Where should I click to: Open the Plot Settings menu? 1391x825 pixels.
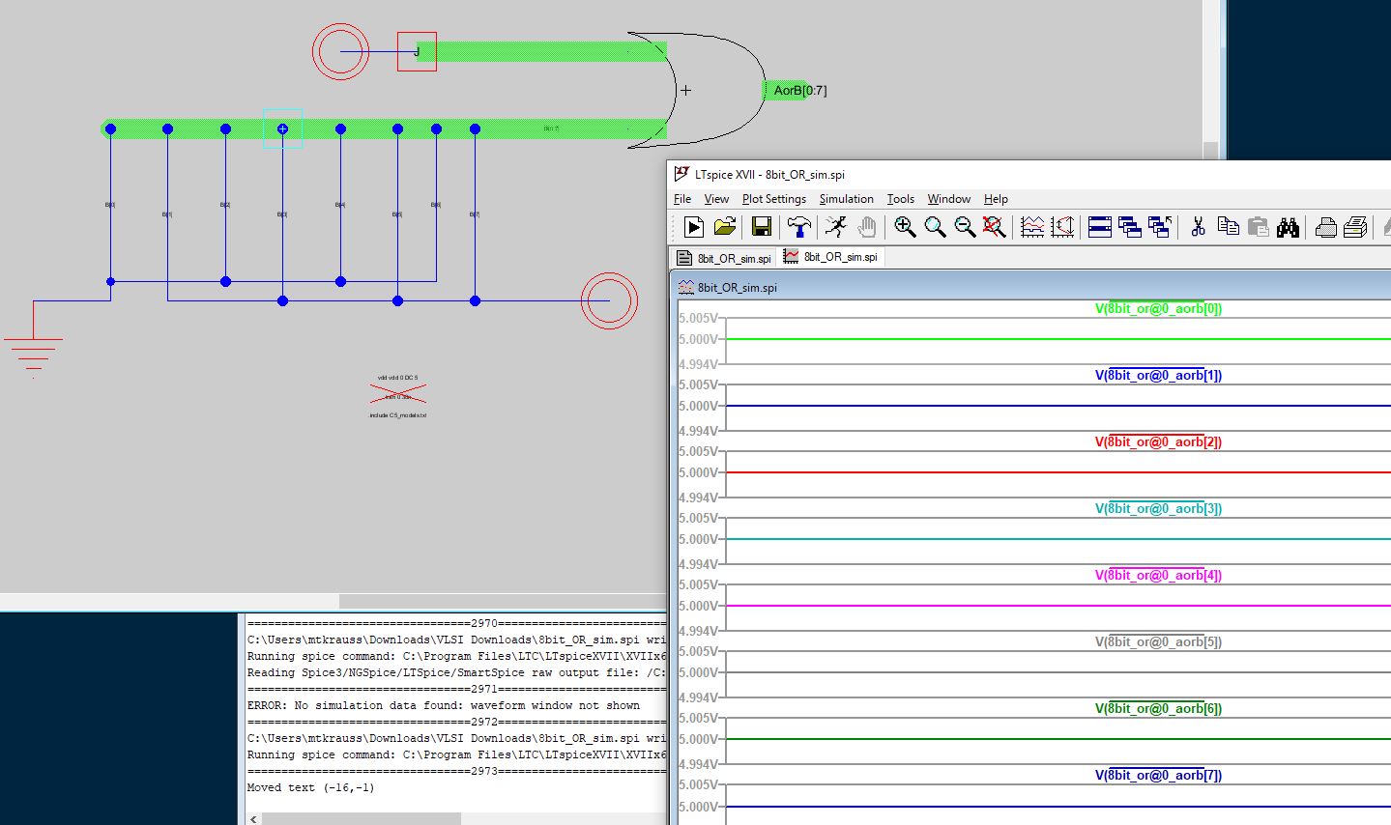pos(773,199)
